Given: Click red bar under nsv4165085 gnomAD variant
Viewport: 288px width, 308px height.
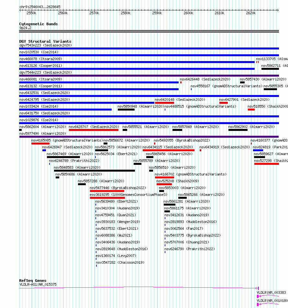Looking at the screenshot, I should [40, 143].
